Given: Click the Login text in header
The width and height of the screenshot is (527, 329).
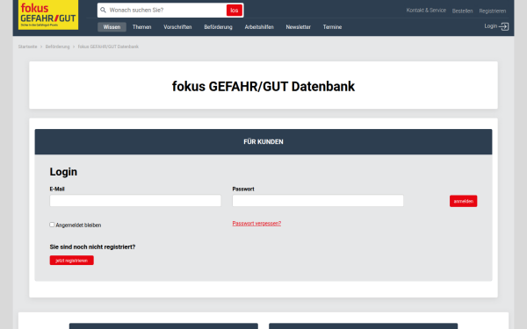Looking at the screenshot, I should point(491,25).
